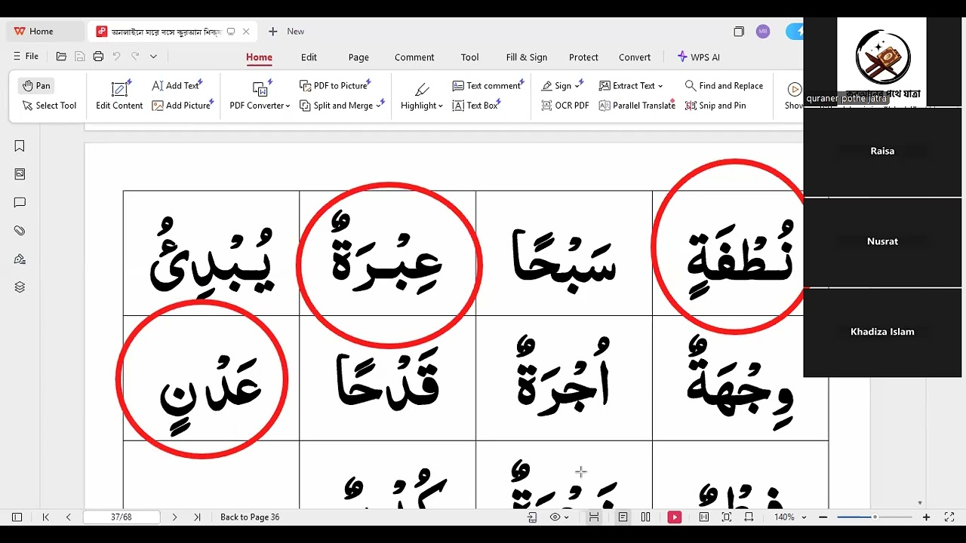The image size is (966, 543).
Task: Switch to two-page view mode
Action: (x=645, y=517)
